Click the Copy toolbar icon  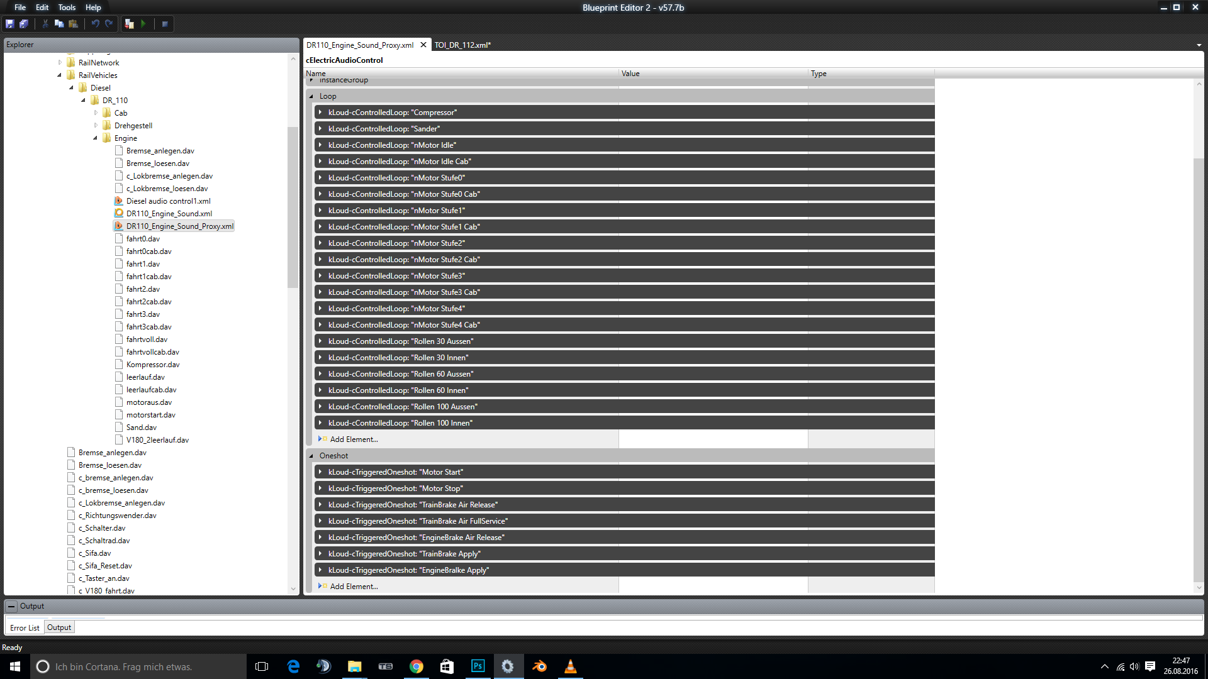[x=59, y=24]
